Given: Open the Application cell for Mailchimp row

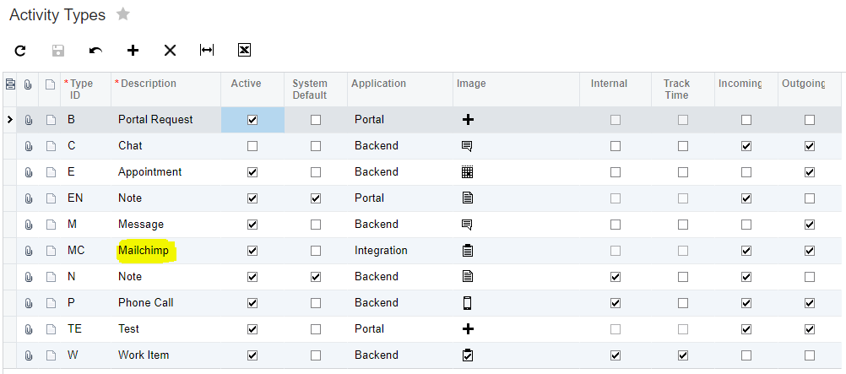Looking at the screenshot, I should (x=399, y=251).
